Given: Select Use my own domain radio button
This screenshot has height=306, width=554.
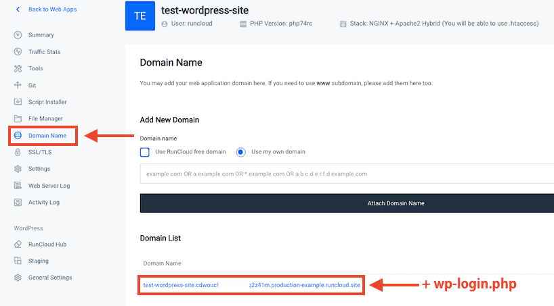Looking at the screenshot, I should pos(240,152).
